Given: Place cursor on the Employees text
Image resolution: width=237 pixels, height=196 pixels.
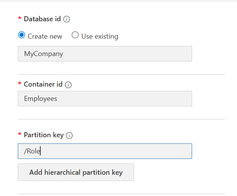Looking at the screenshot, I should pos(41,99).
